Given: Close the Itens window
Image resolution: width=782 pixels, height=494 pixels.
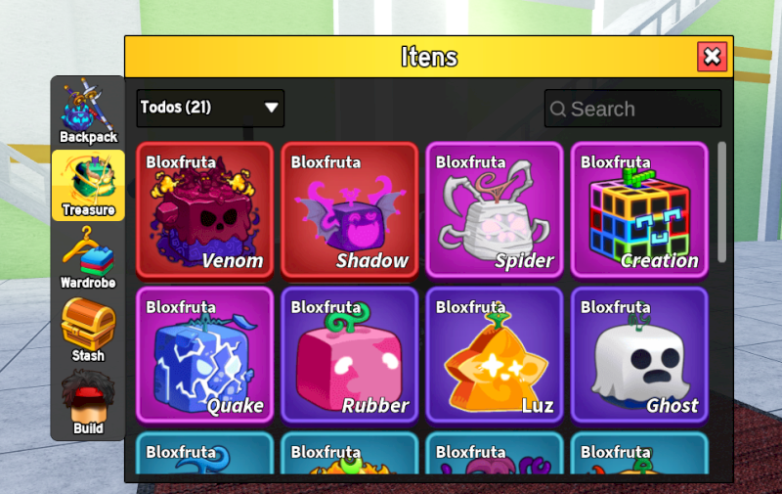Looking at the screenshot, I should (x=712, y=57).
